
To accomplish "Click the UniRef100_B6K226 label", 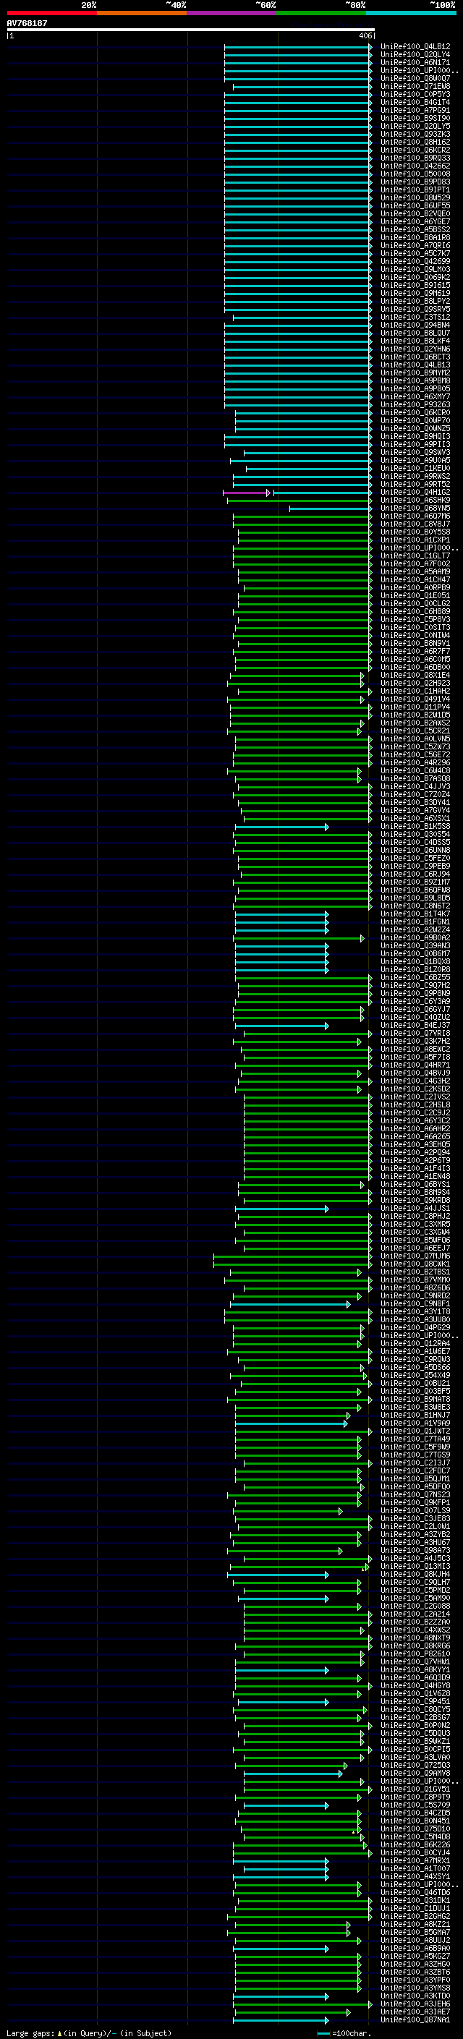I will click(x=415, y=1844).
